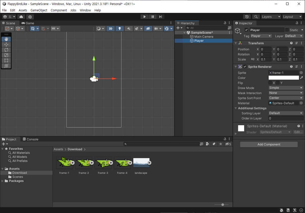Select the Hand view tool
The height and width of the screenshot is (213, 305).
6,39
